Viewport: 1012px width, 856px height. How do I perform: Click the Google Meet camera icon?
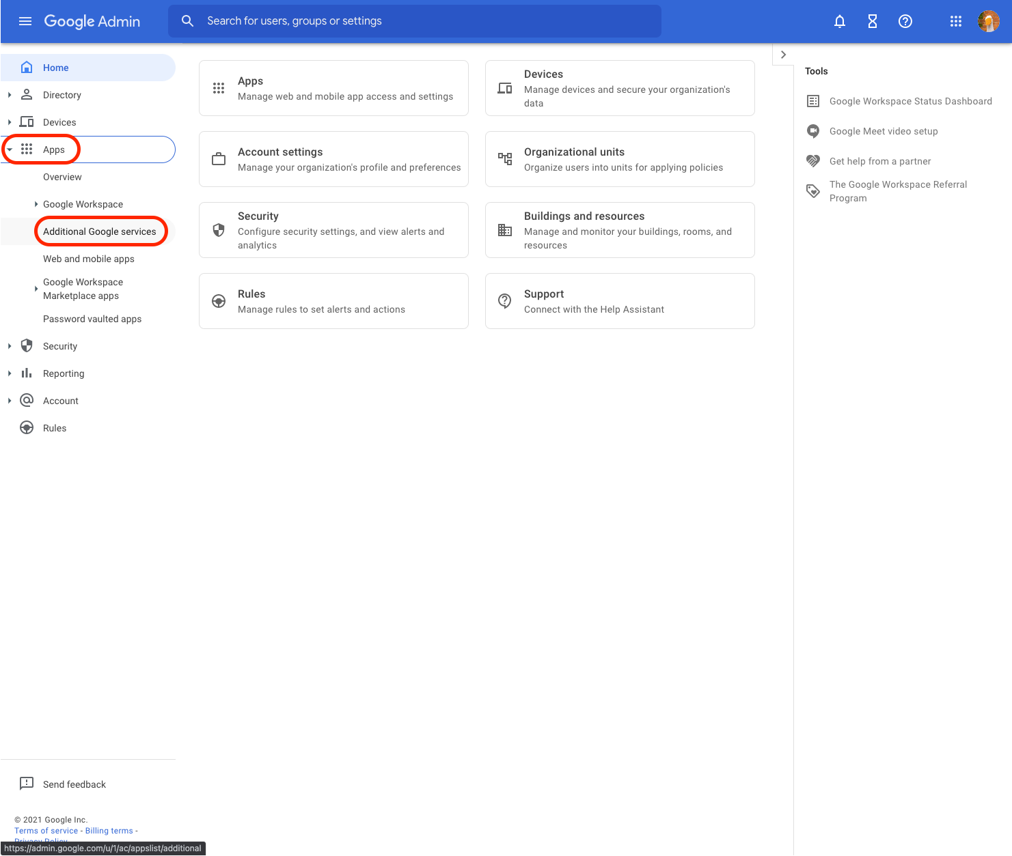(813, 131)
